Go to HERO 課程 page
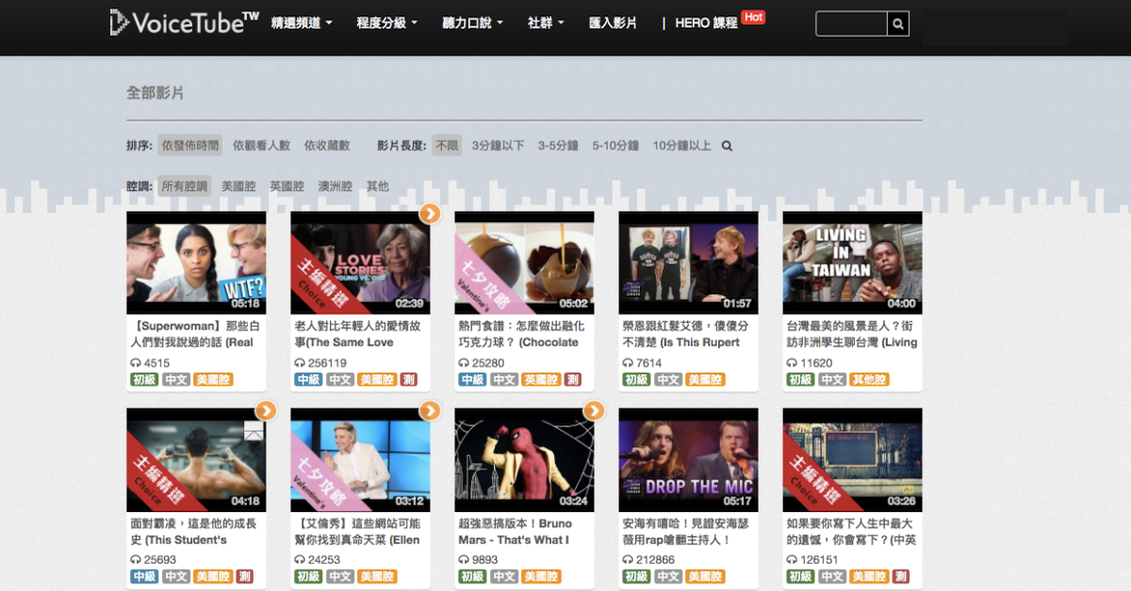Screen dimensions: 1131x591 (x=706, y=24)
